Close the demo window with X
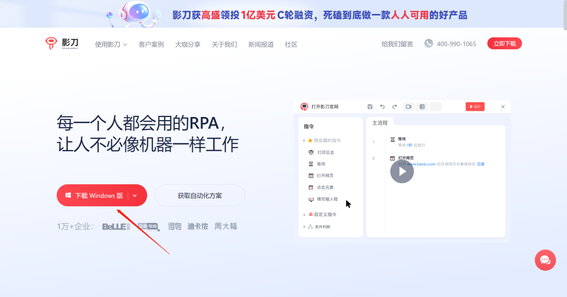 click(x=502, y=107)
